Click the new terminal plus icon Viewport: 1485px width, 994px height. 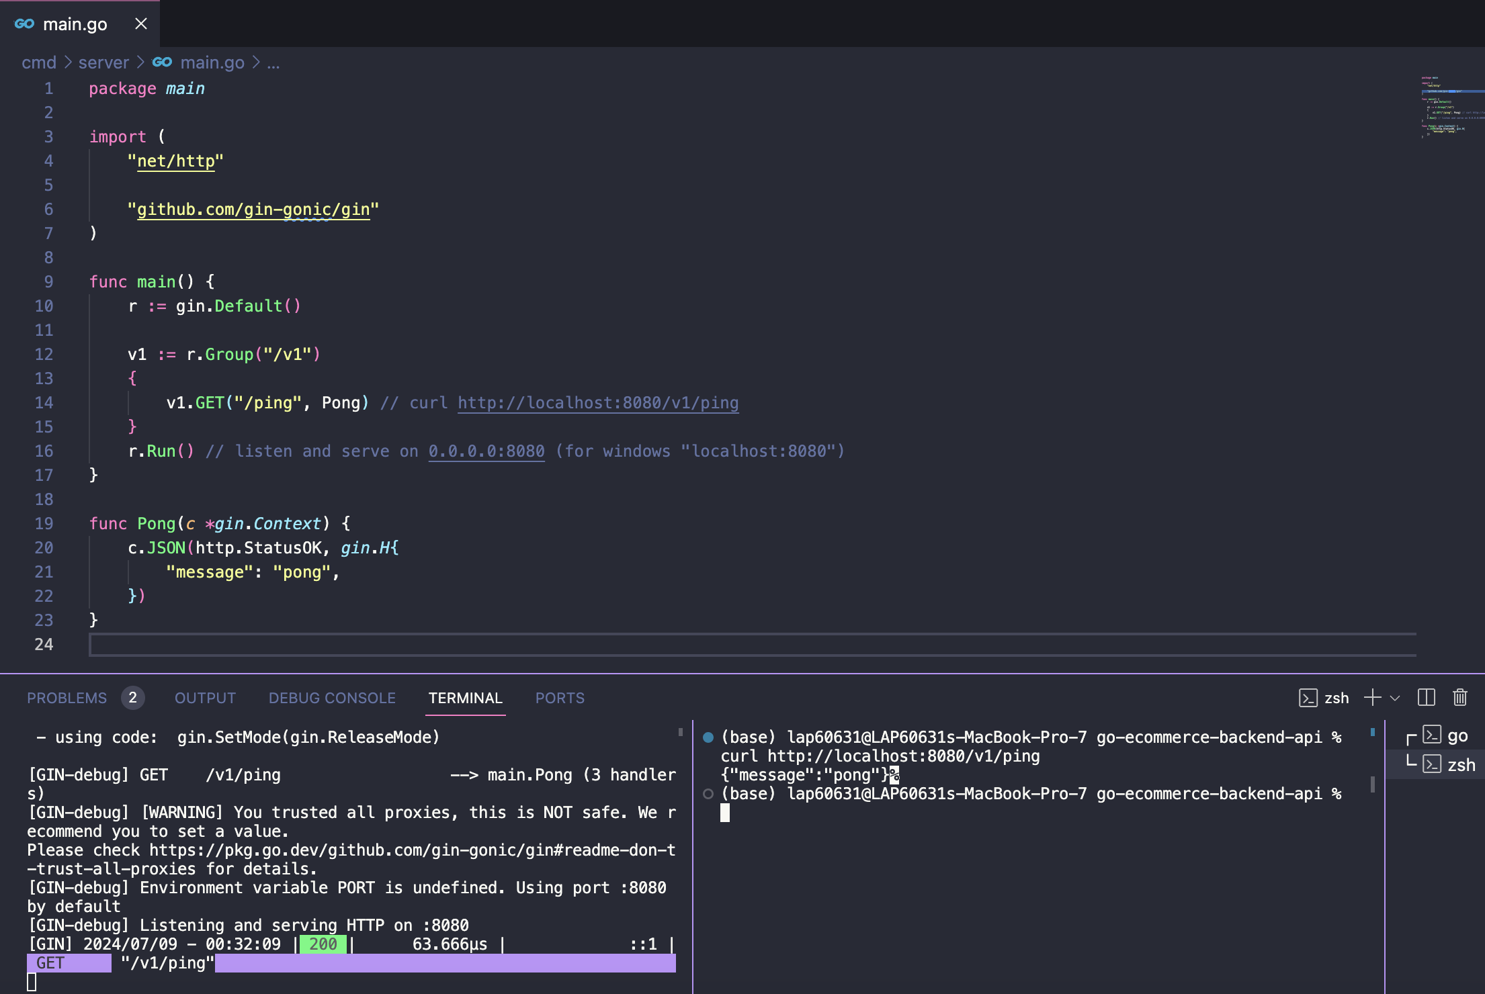pos(1372,698)
